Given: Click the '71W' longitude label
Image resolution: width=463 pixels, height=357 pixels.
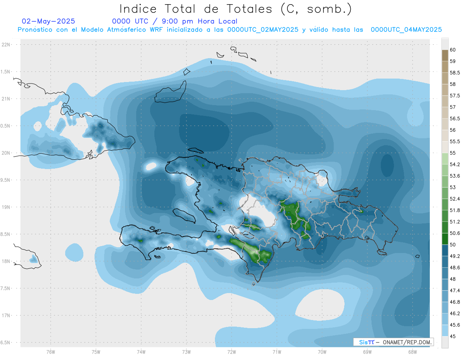Looking at the screenshot, I should coord(277,352).
